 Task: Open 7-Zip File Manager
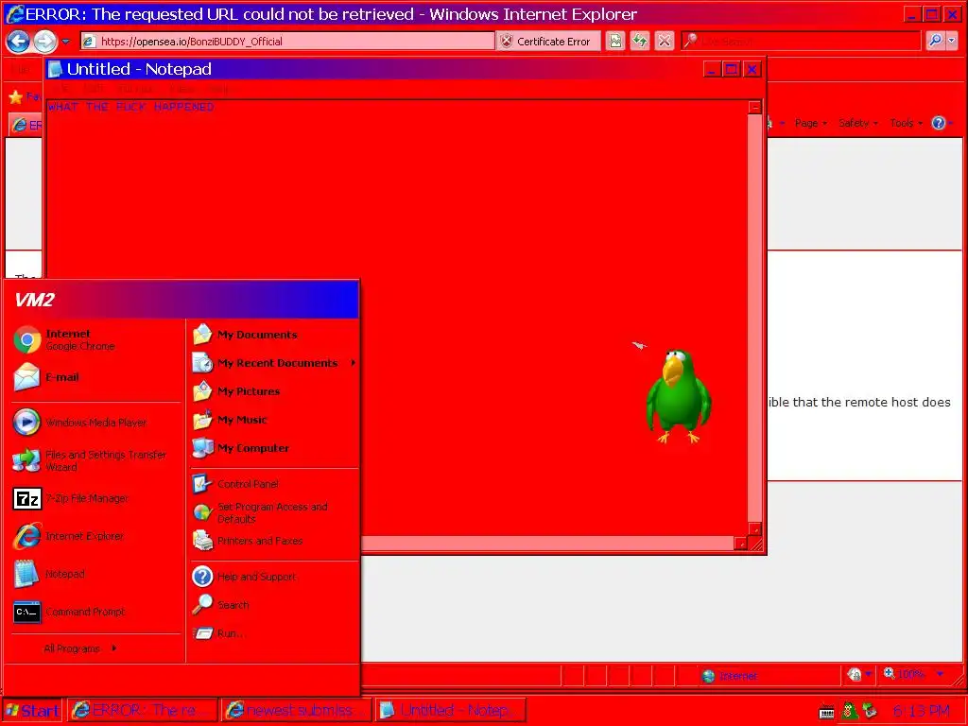point(95,498)
